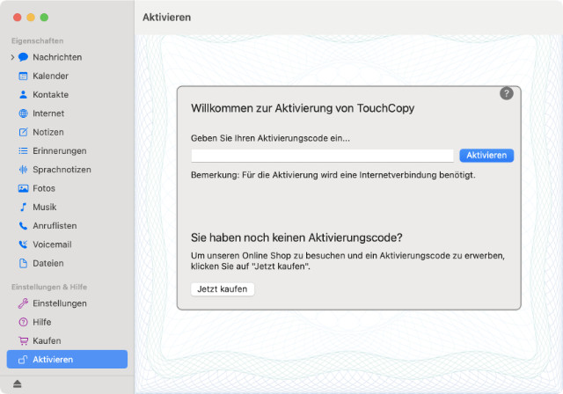
Task: Click the Anruflisten phone icon
Action: pyautogui.click(x=24, y=226)
